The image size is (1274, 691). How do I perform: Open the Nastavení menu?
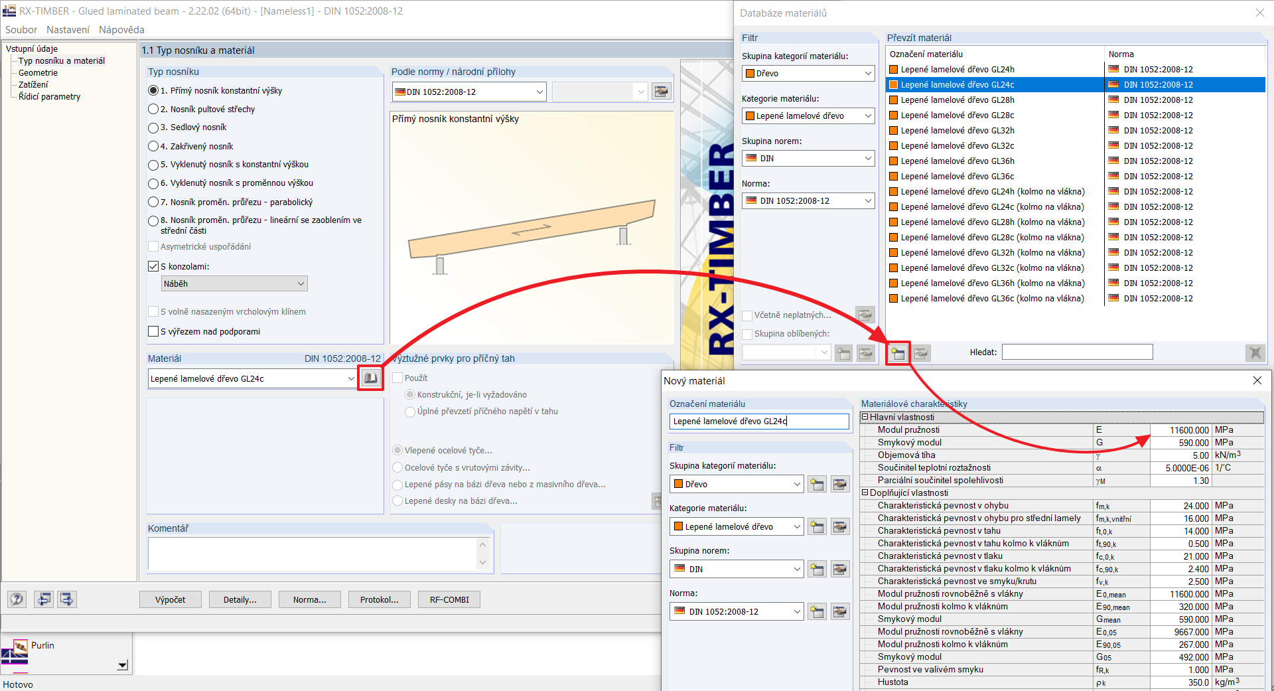pyautogui.click(x=68, y=30)
